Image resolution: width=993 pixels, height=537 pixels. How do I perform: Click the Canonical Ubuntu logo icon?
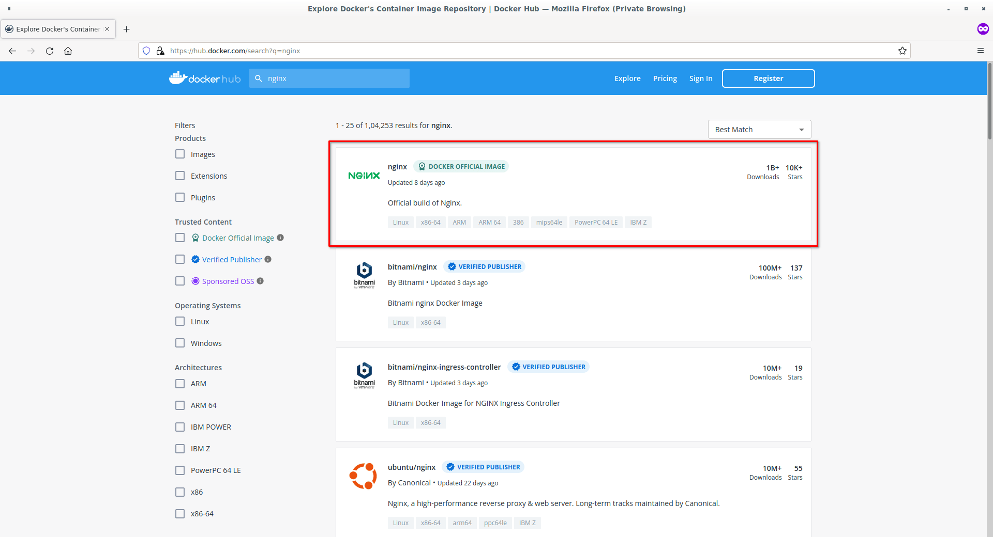point(364,476)
